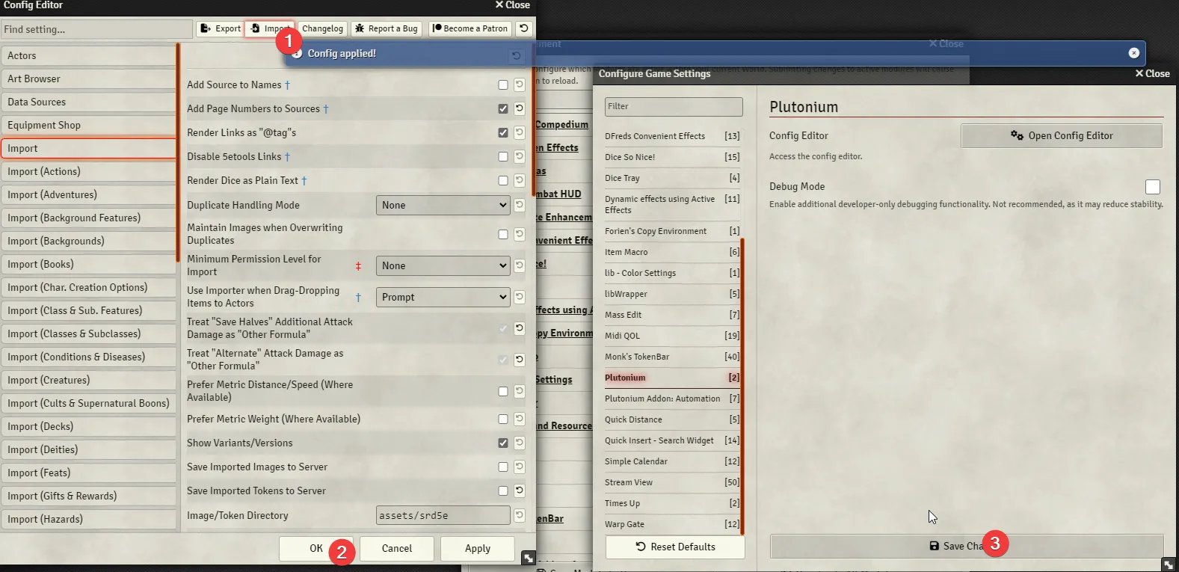The image size is (1179, 572).
Task: Switch to Midi QOL module settings
Action: point(622,336)
